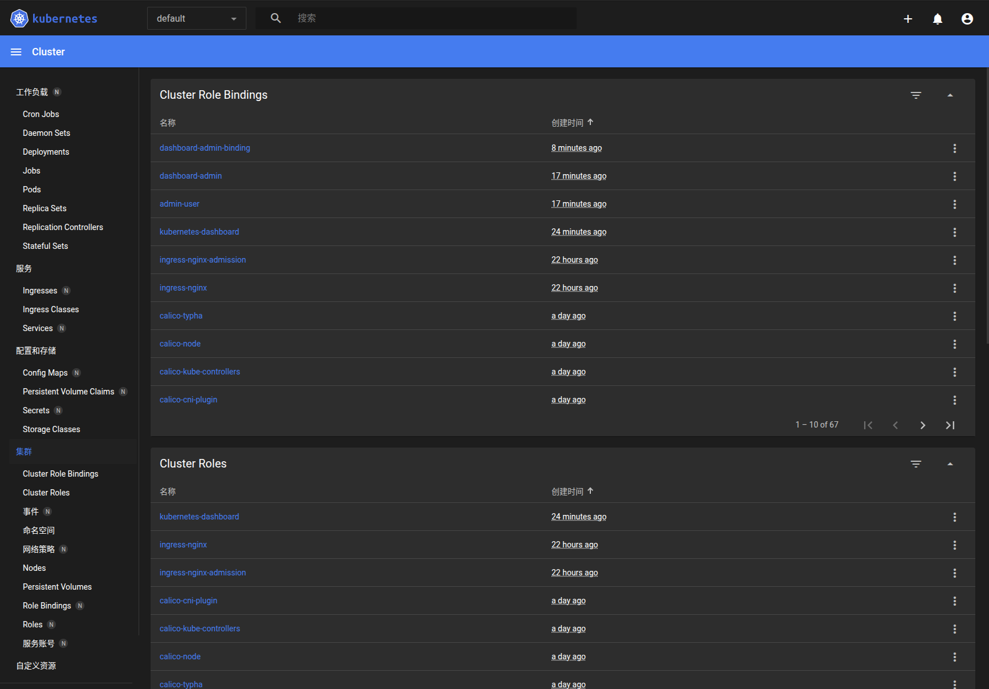The image size is (989, 689).
Task: Click the 搜索 search input field
Action: pyautogui.click(x=433, y=18)
